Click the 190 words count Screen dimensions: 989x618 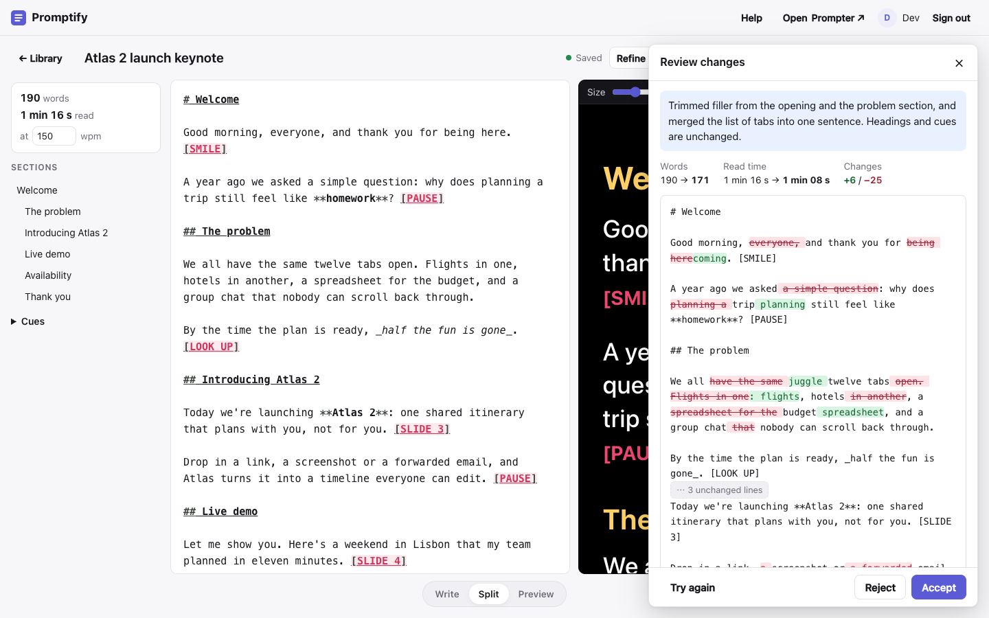tap(45, 98)
